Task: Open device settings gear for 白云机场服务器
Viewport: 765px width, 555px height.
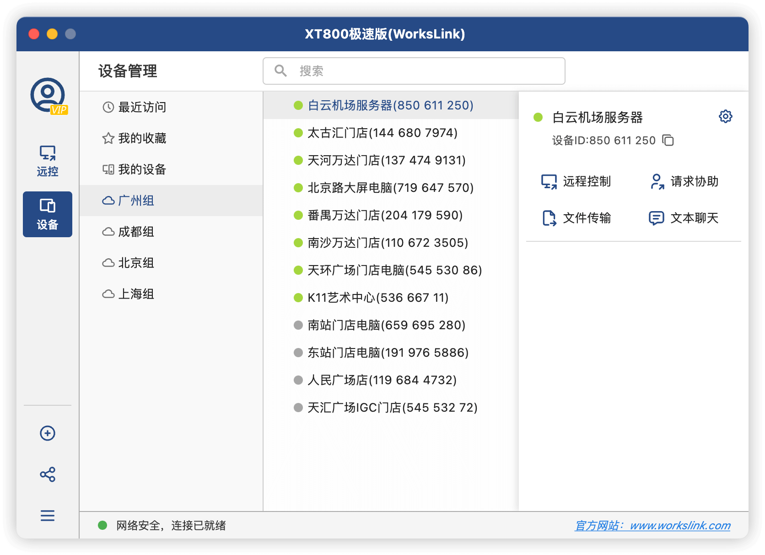Action: 726,116
